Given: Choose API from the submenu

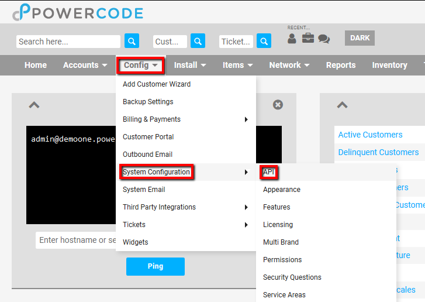Looking at the screenshot, I should [326, 172].
